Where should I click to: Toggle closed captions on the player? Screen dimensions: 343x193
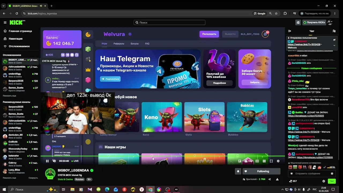[257, 161]
